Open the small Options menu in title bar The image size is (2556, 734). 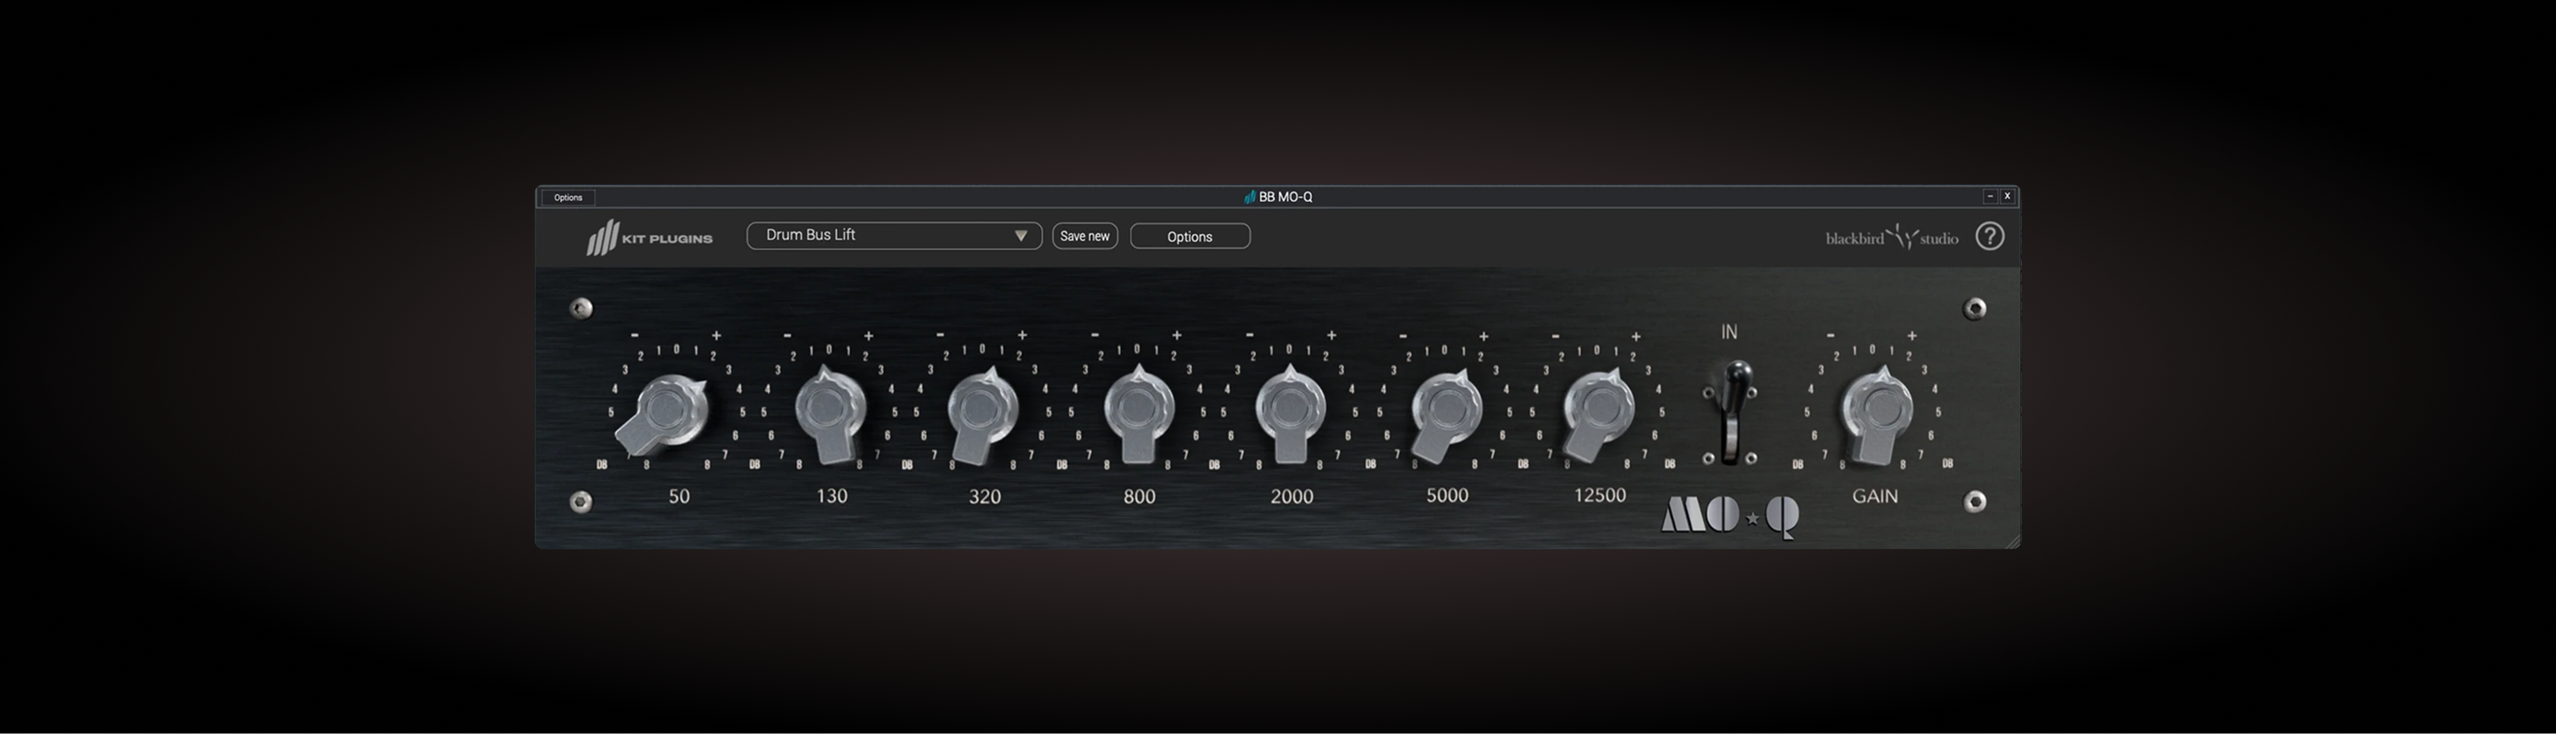[x=568, y=197]
